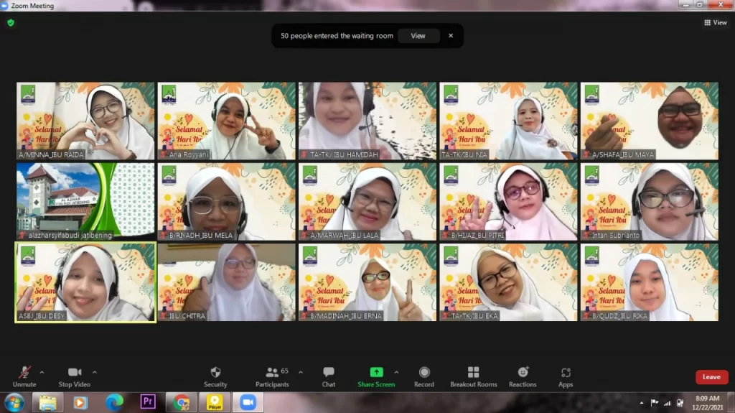
Task: Open Microsoft Edge from the taskbar
Action: (114, 403)
